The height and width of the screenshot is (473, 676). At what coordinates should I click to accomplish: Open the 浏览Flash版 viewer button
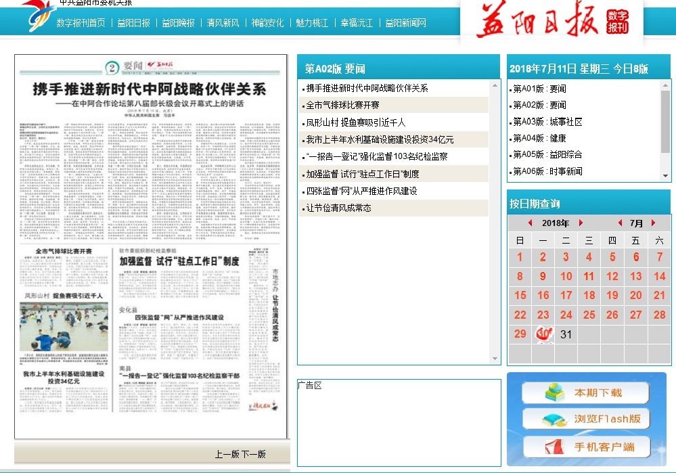click(585, 419)
